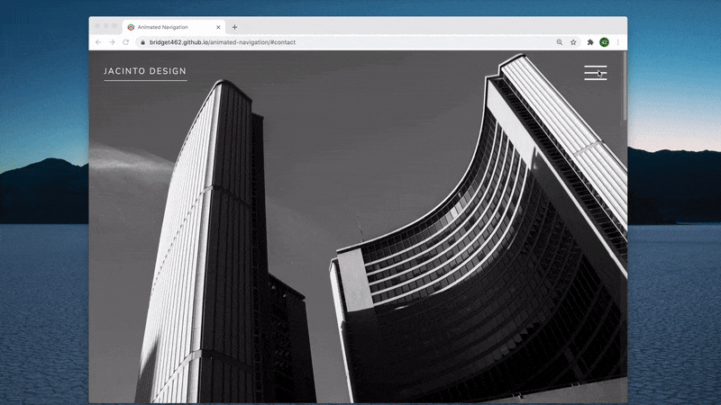Open the hamburger navigation menu
Image resolution: width=721 pixels, height=405 pixels.
pyautogui.click(x=596, y=73)
